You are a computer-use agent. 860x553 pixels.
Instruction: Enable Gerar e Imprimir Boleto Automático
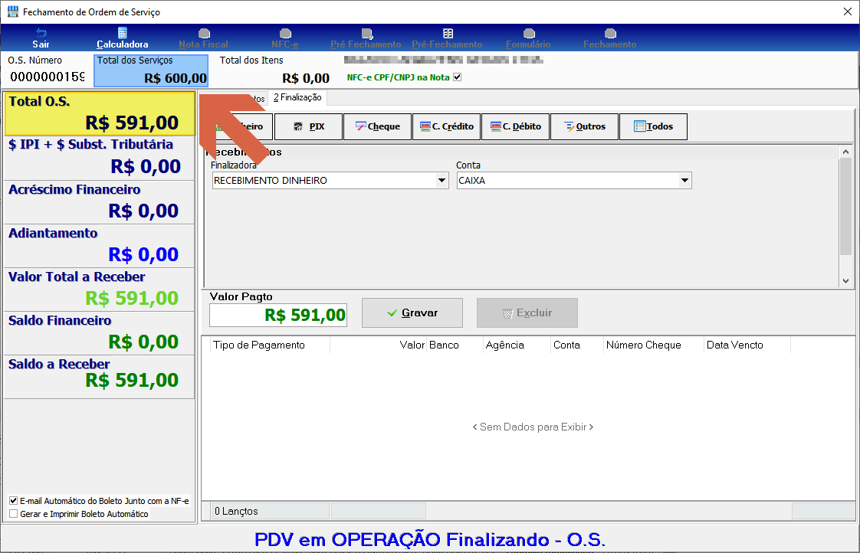click(x=13, y=513)
